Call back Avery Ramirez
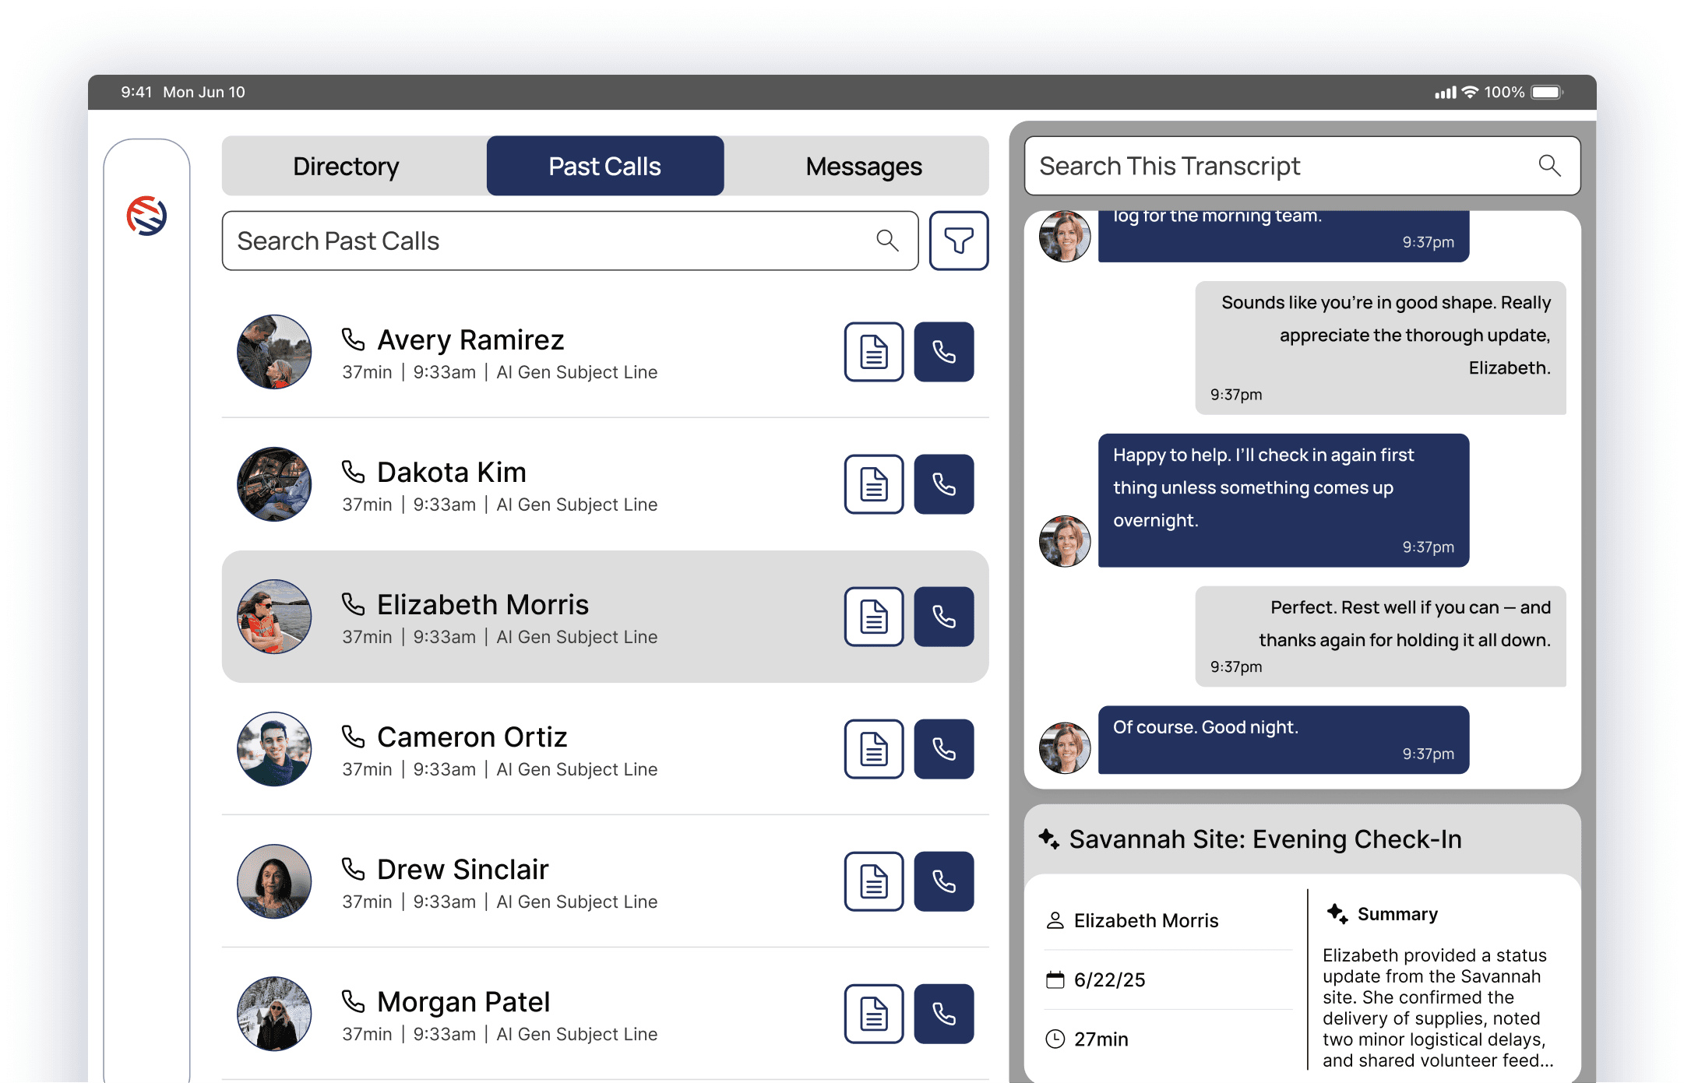The width and height of the screenshot is (1684, 1083). coord(943,352)
